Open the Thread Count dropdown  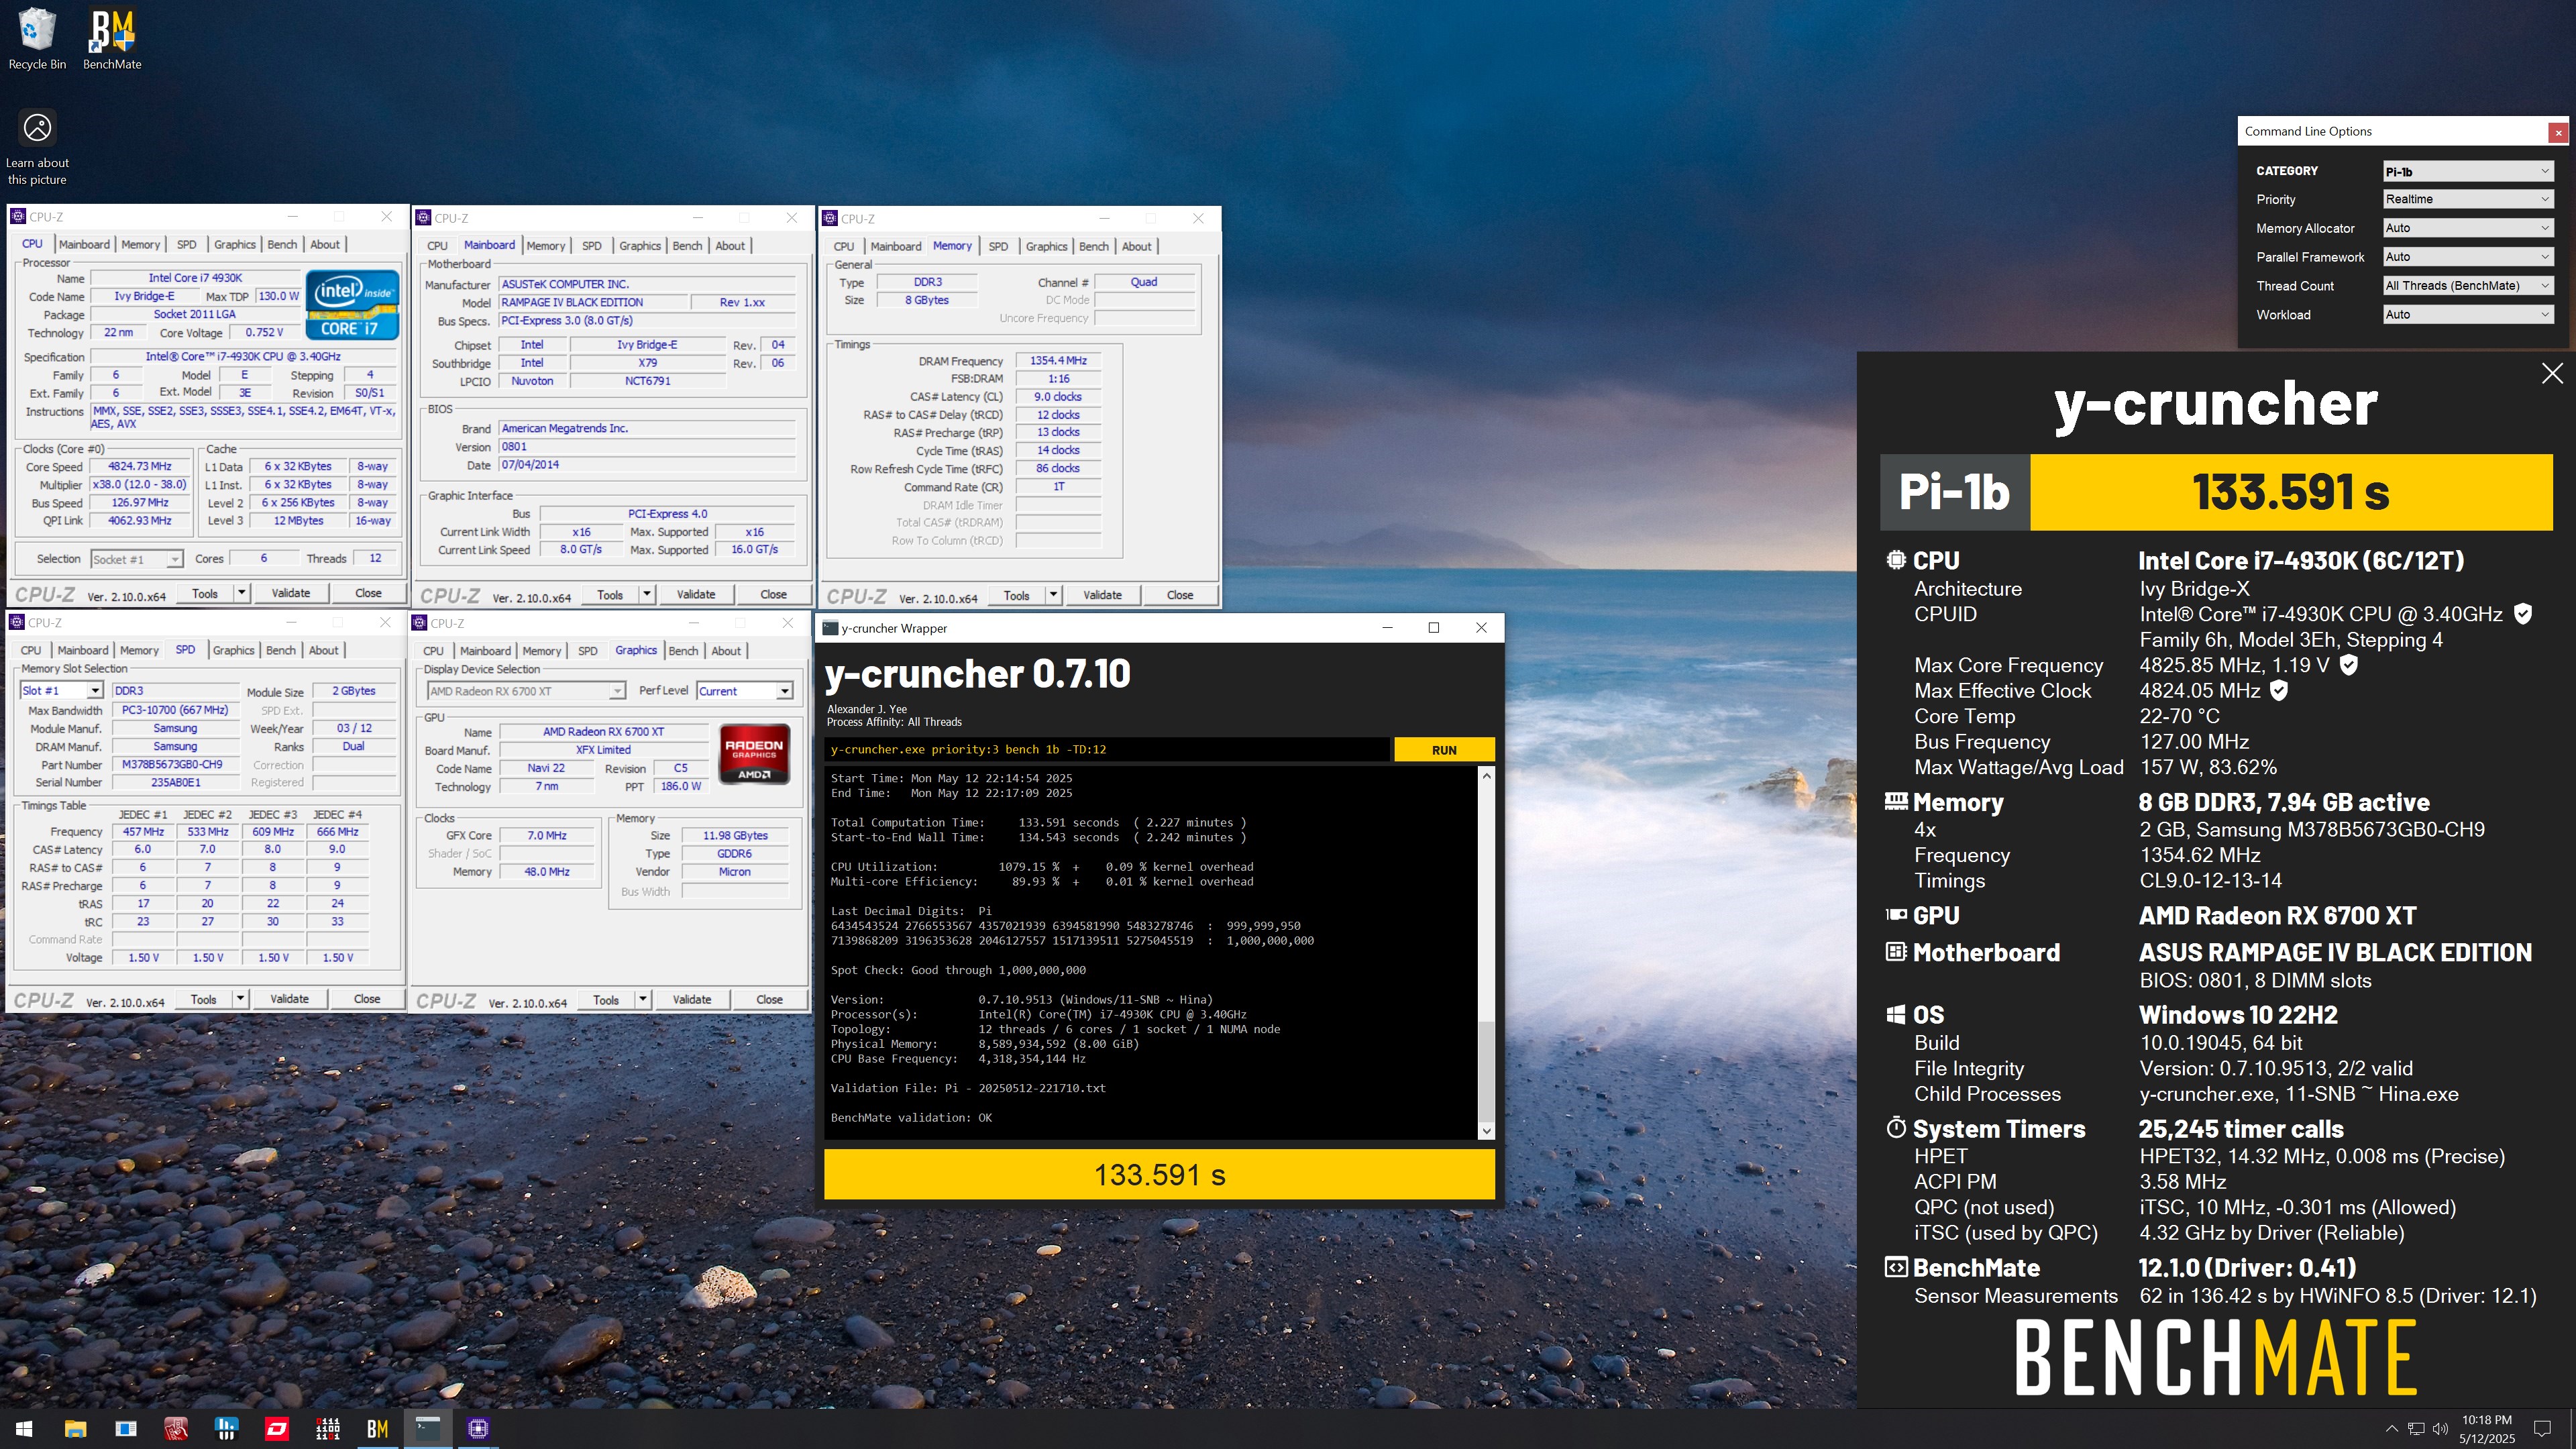pyautogui.click(x=2468, y=286)
